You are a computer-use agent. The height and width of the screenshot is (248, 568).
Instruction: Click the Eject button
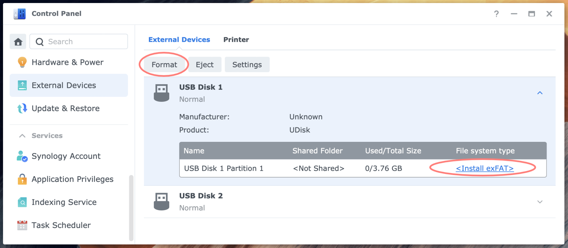(204, 64)
